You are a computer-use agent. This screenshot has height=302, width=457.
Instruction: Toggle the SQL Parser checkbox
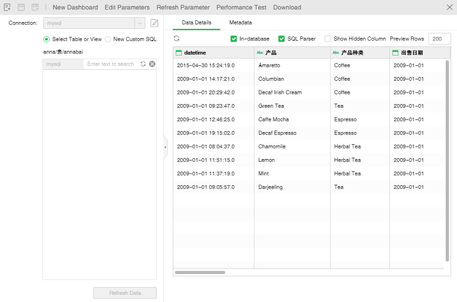(x=282, y=39)
